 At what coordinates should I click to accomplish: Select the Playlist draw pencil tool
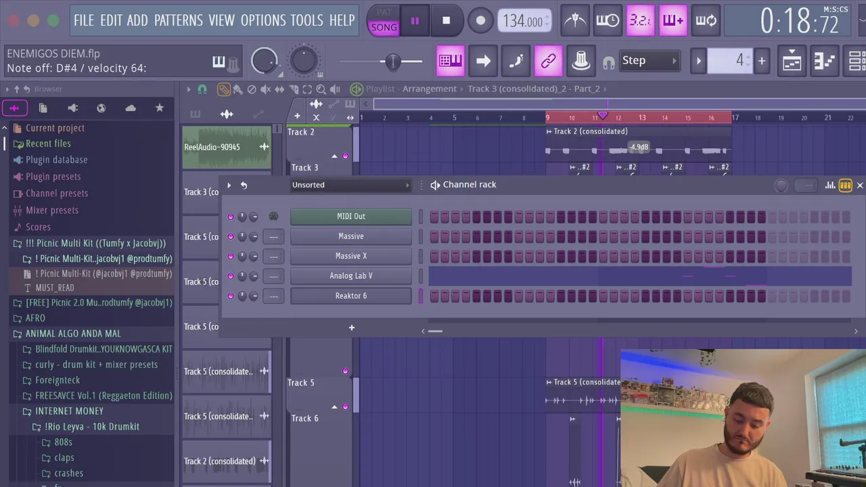(x=223, y=89)
